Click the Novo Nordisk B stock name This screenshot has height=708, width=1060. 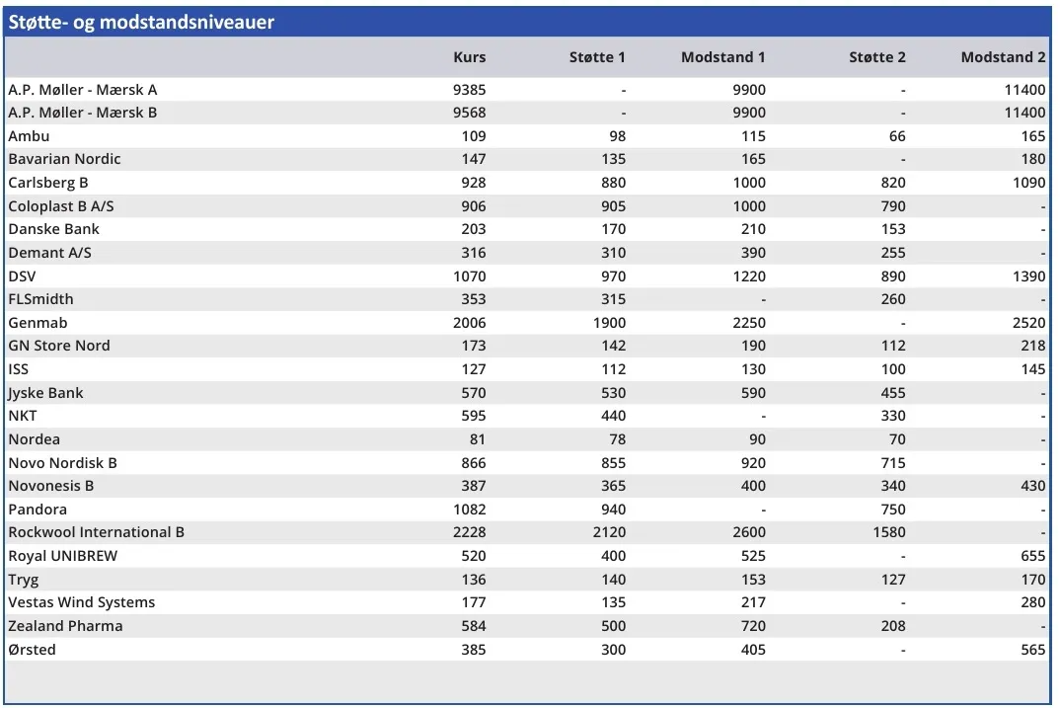pyautogui.click(x=63, y=463)
